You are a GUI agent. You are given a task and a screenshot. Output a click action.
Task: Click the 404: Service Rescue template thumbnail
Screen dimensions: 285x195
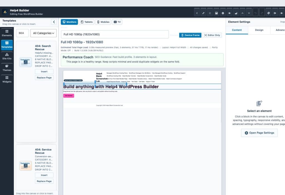click(x=26, y=166)
